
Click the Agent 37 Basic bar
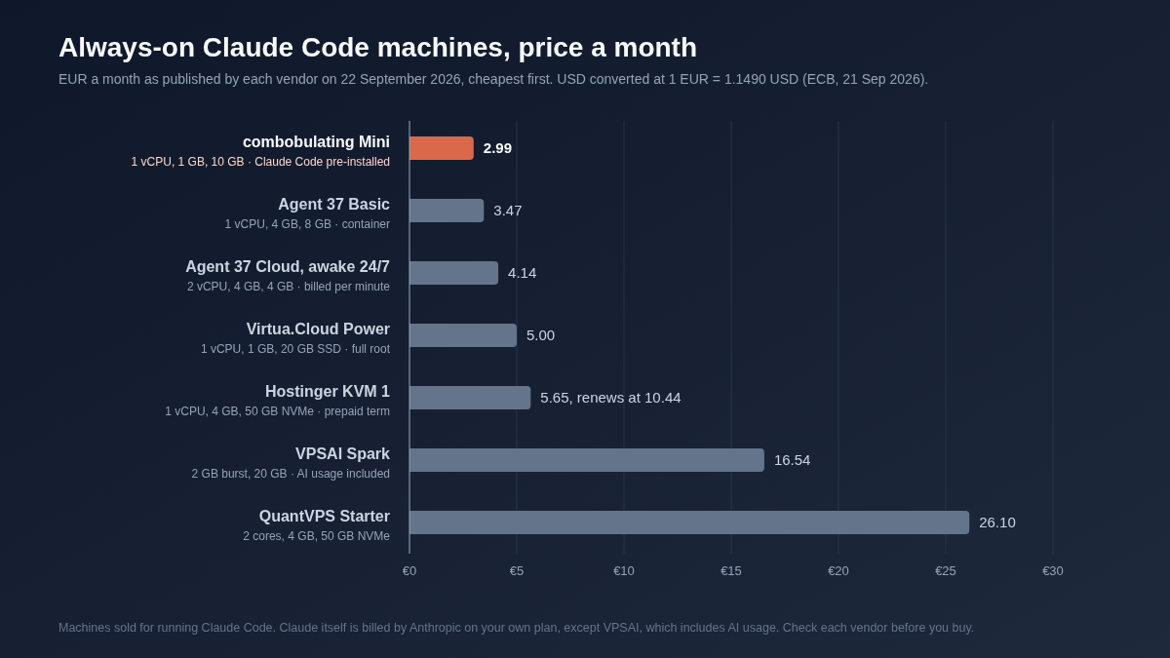tap(447, 211)
